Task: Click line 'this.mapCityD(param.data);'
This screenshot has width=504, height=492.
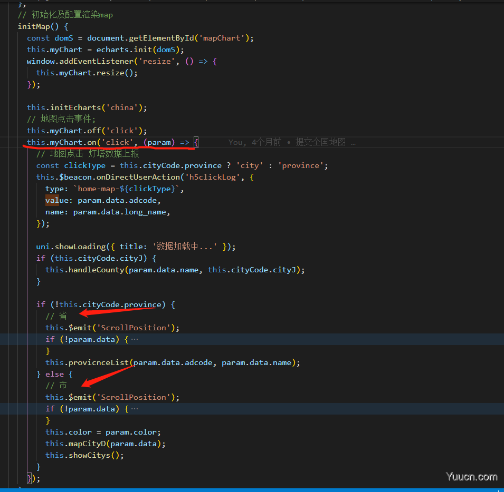Action: (x=106, y=444)
